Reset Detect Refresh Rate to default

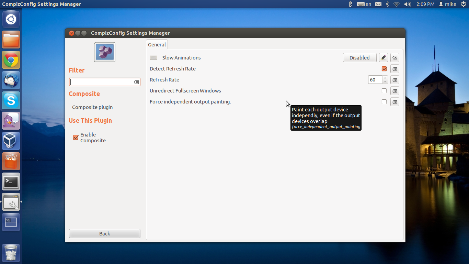point(395,69)
